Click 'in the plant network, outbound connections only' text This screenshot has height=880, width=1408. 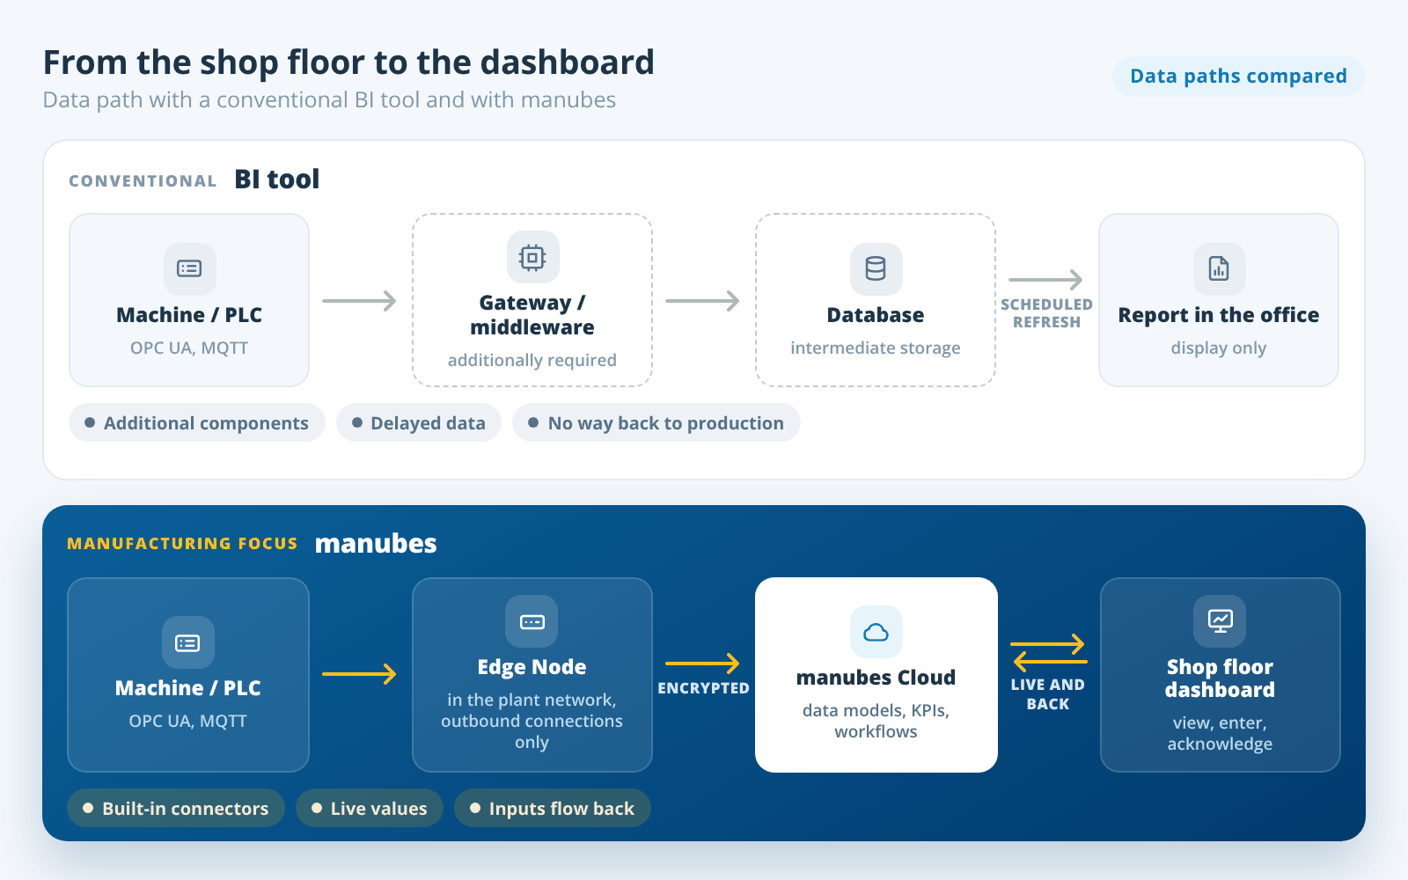532,721
